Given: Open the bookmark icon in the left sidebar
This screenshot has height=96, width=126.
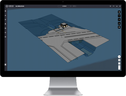Looking at the screenshot, I should click(x=6, y=24).
